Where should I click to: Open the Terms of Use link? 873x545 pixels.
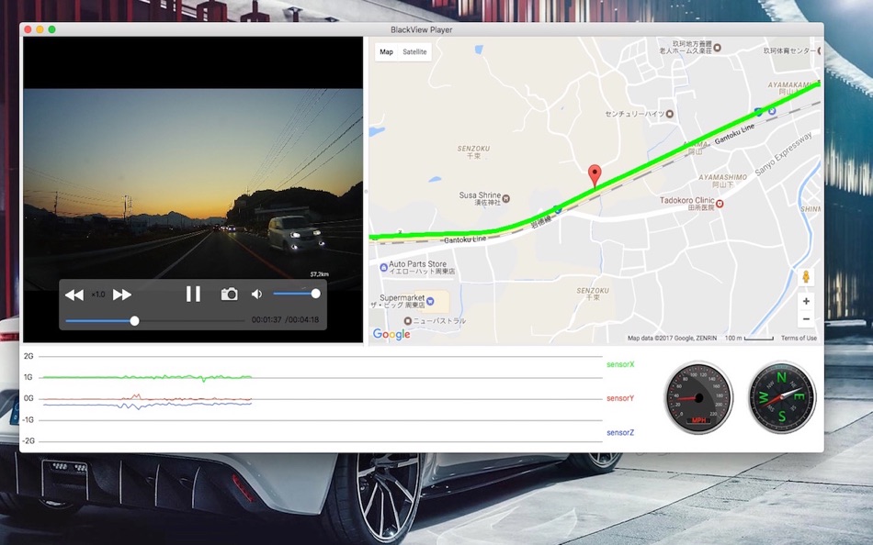(799, 339)
